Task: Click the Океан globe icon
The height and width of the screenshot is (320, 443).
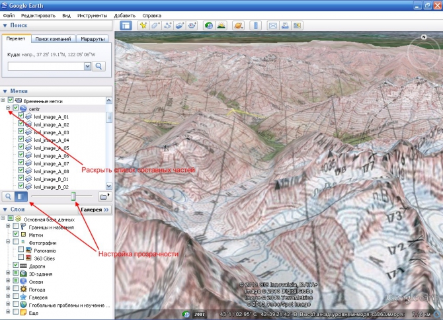Action: (x=23, y=281)
